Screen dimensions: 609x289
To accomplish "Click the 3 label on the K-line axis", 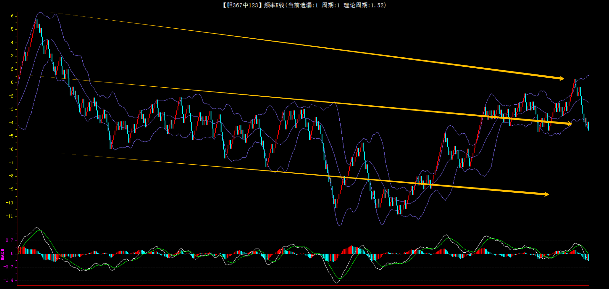I will (x=12, y=56).
